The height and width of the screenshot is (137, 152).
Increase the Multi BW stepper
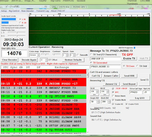pos(109,101)
